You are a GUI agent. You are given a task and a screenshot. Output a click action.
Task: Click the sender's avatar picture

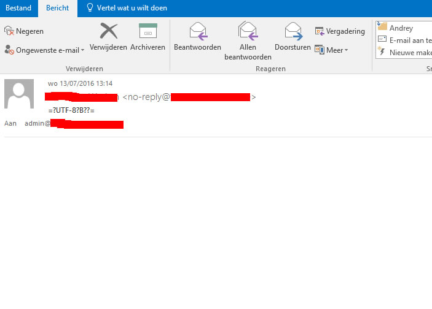point(19,94)
